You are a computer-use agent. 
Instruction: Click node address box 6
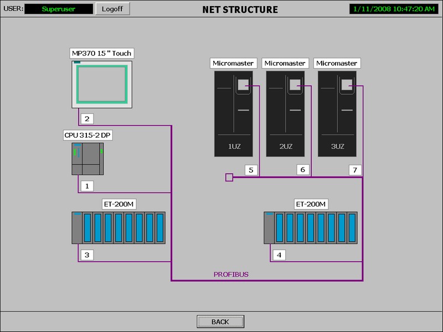coord(303,169)
